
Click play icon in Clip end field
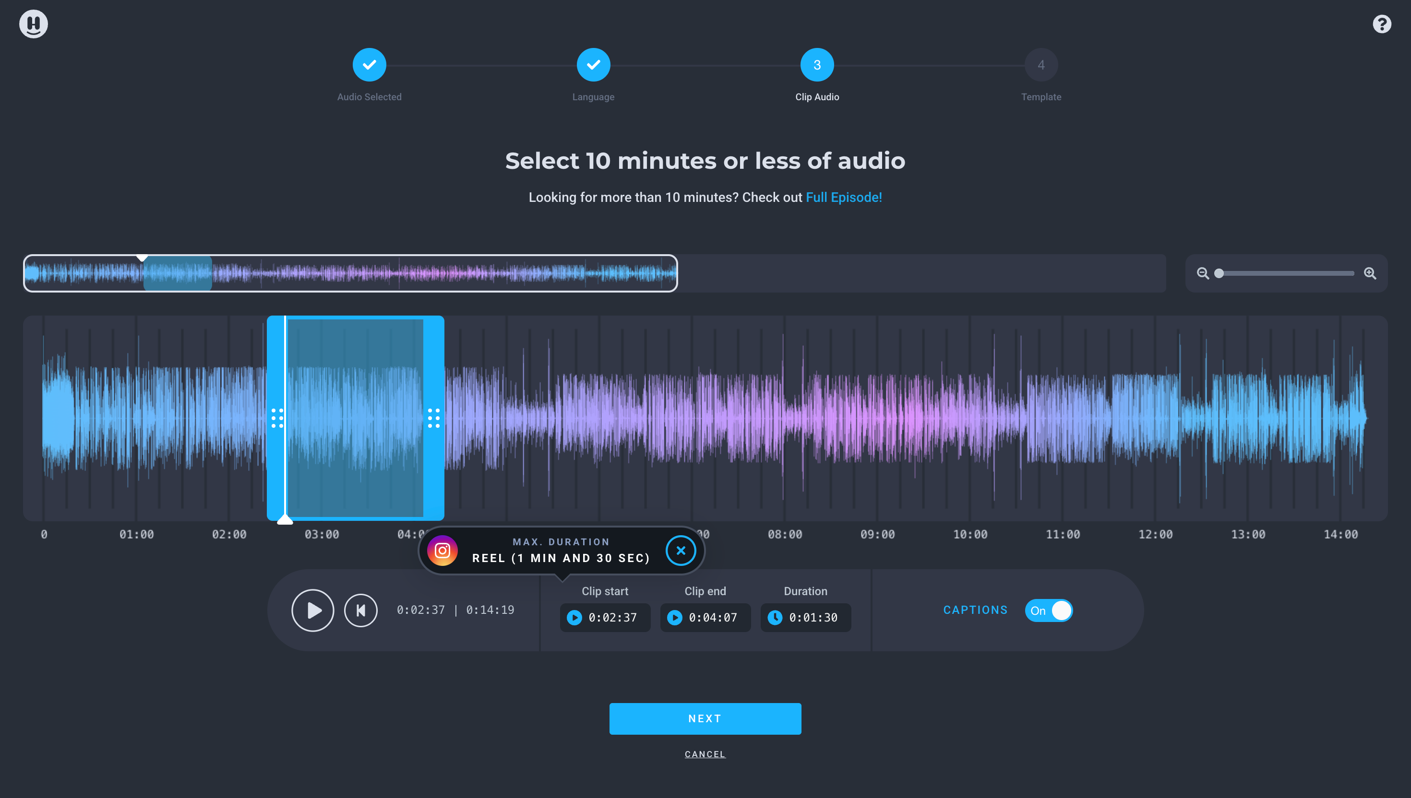tap(674, 618)
